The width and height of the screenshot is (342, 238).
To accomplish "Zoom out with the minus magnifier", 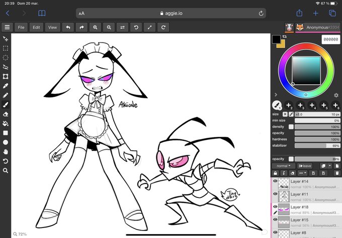I will pos(109,28).
